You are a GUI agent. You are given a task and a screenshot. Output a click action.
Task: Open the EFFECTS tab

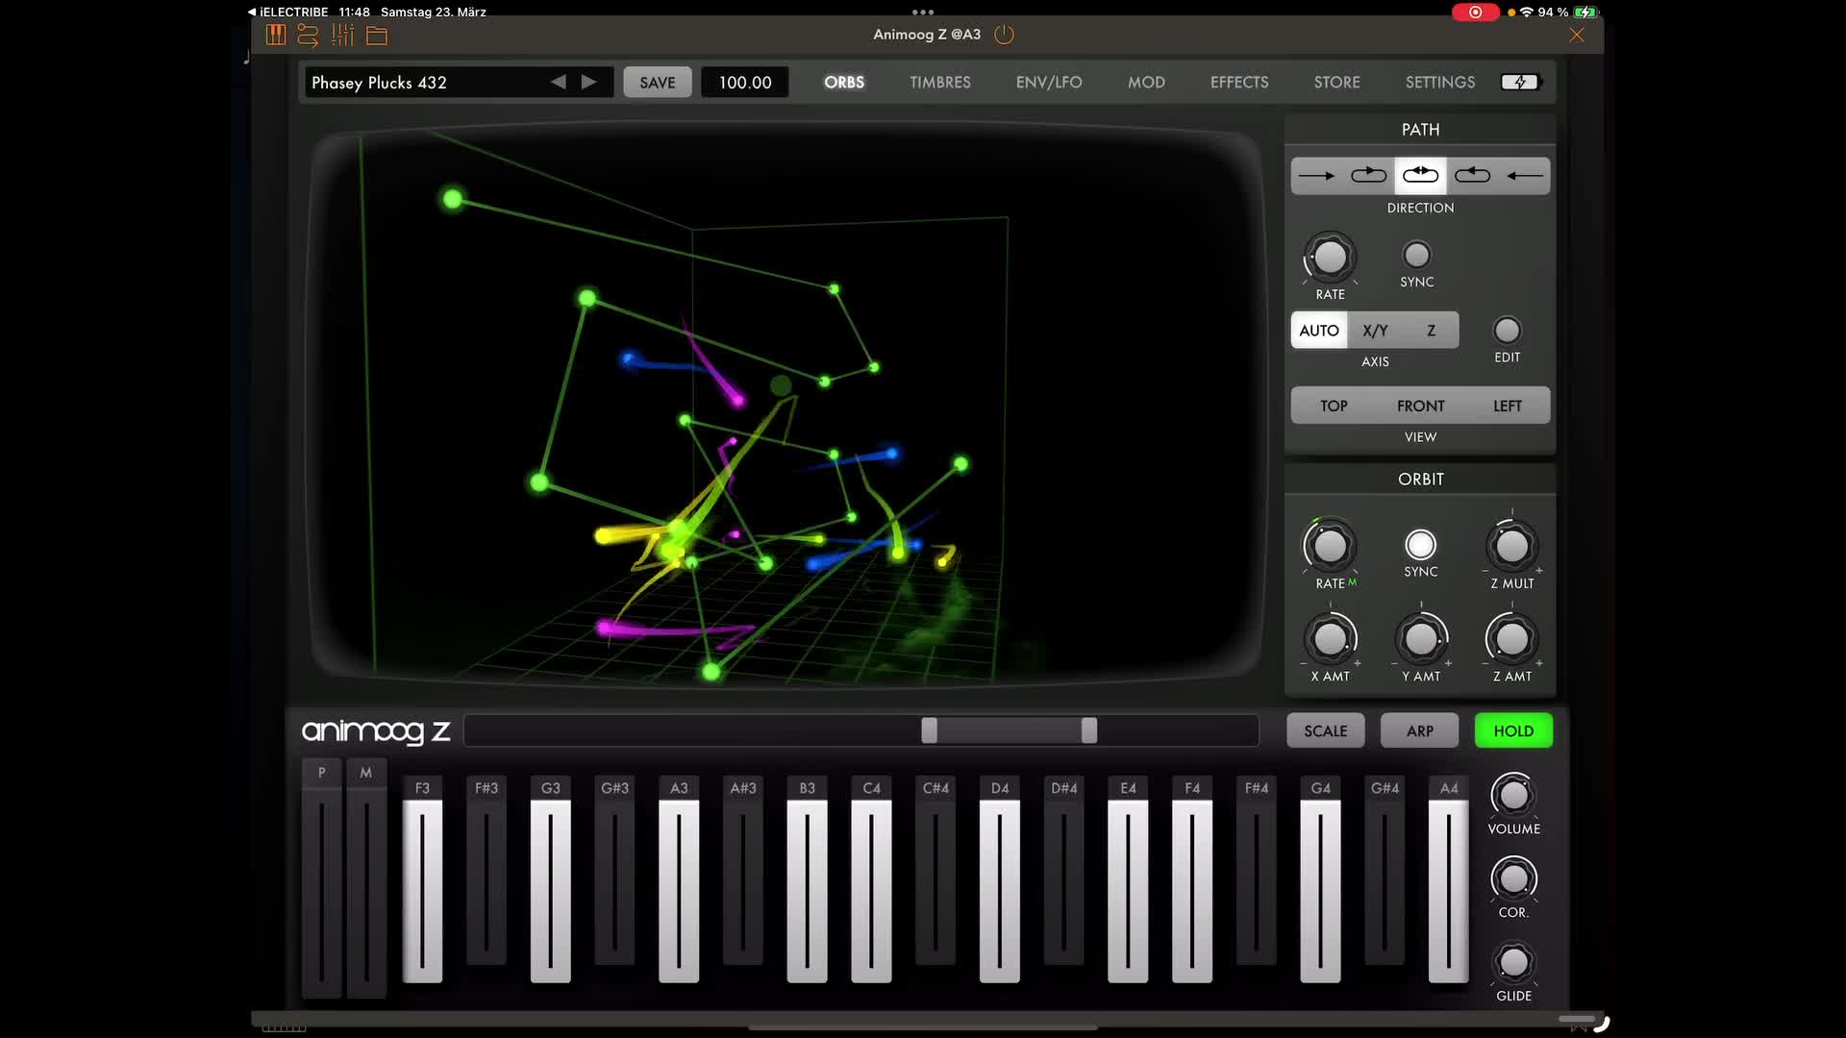click(x=1238, y=83)
